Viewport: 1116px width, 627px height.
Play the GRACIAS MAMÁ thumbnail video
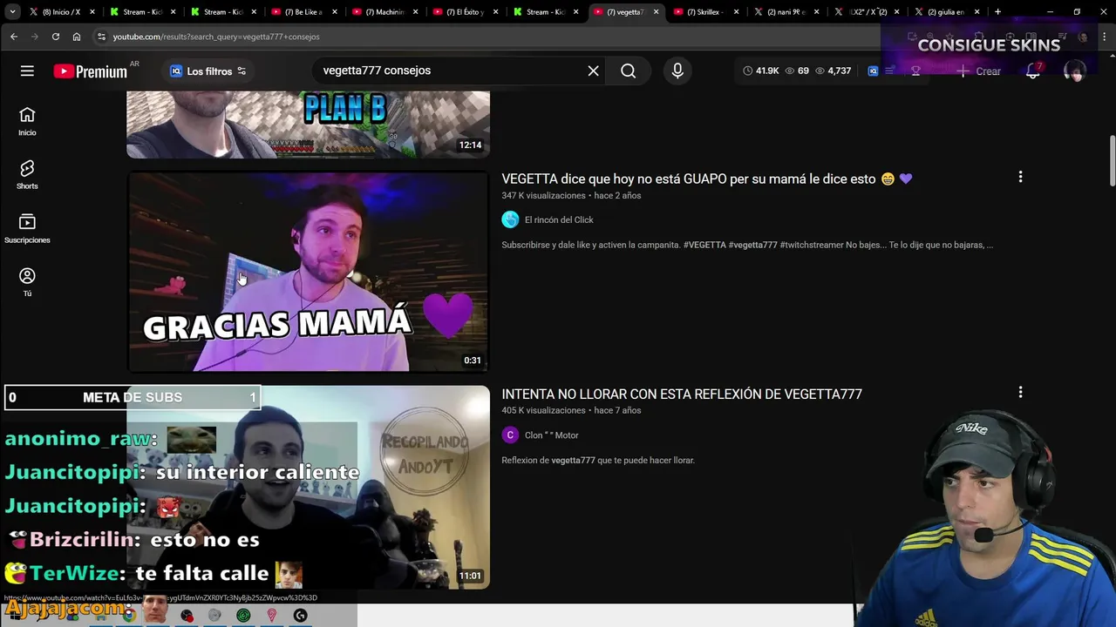point(308,272)
